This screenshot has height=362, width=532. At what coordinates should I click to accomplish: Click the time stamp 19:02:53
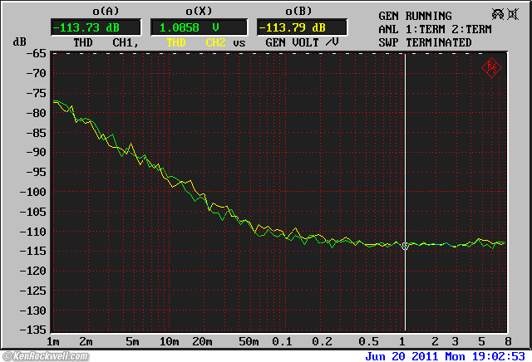498,356
